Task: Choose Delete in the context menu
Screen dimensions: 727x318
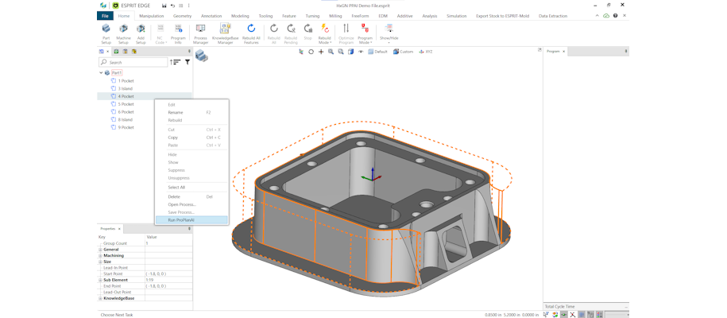Action: coord(191,196)
